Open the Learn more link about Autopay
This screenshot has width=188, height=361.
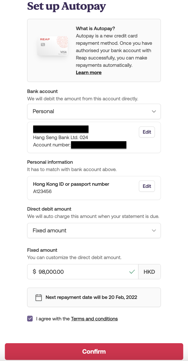(89, 73)
